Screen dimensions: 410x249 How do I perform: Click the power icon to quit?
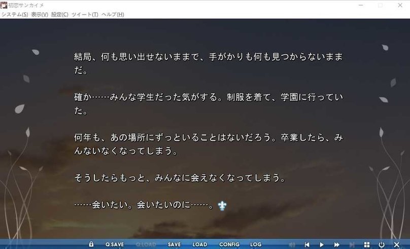tap(382, 245)
